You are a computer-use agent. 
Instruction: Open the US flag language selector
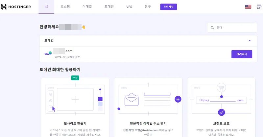[x=248, y=7]
